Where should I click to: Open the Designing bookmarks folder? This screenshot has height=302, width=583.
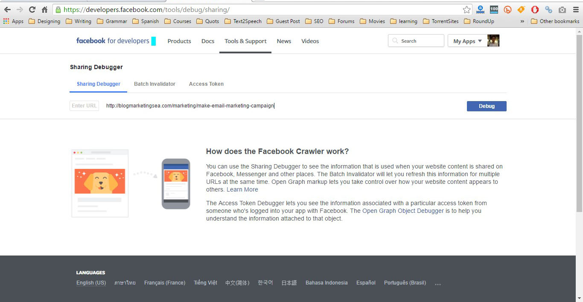point(44,21)
